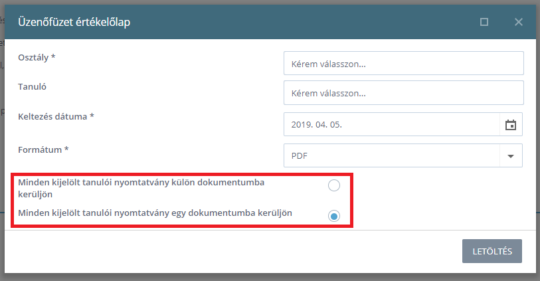
Task: Click the Üzenőfüzet értékelőlap title text
Action: point(74,22)
